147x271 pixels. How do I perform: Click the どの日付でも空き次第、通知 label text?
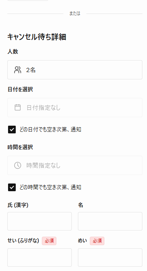[x=50, y=130]
